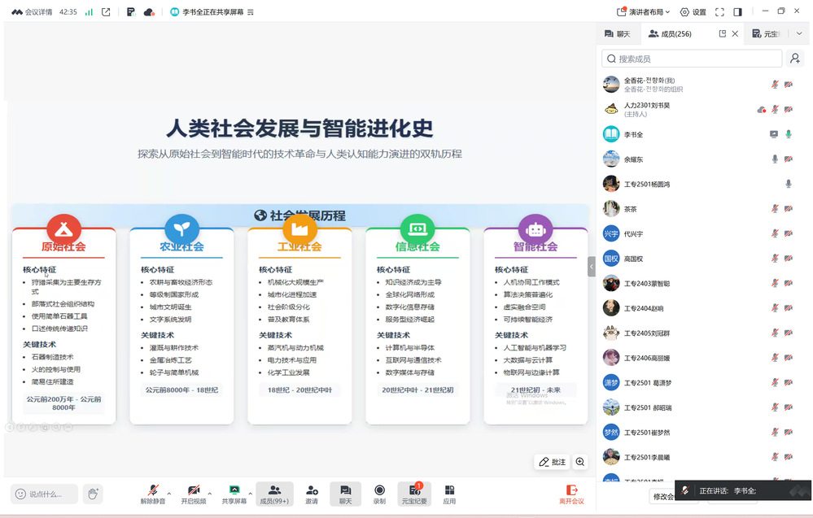
Task: Pop out the members panel window
Action: pyautogui.click(x=722, y=34)
